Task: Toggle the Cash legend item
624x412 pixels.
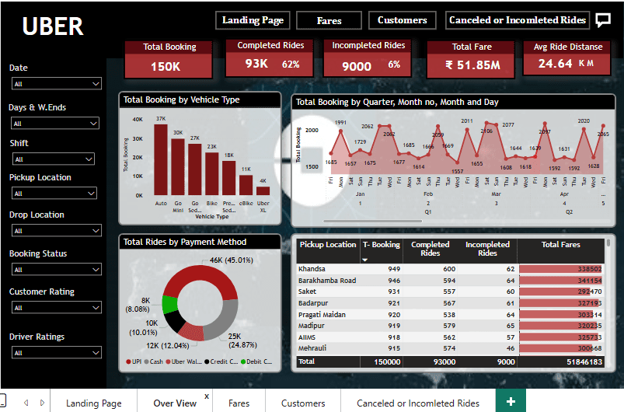Action: pos(154,361)
